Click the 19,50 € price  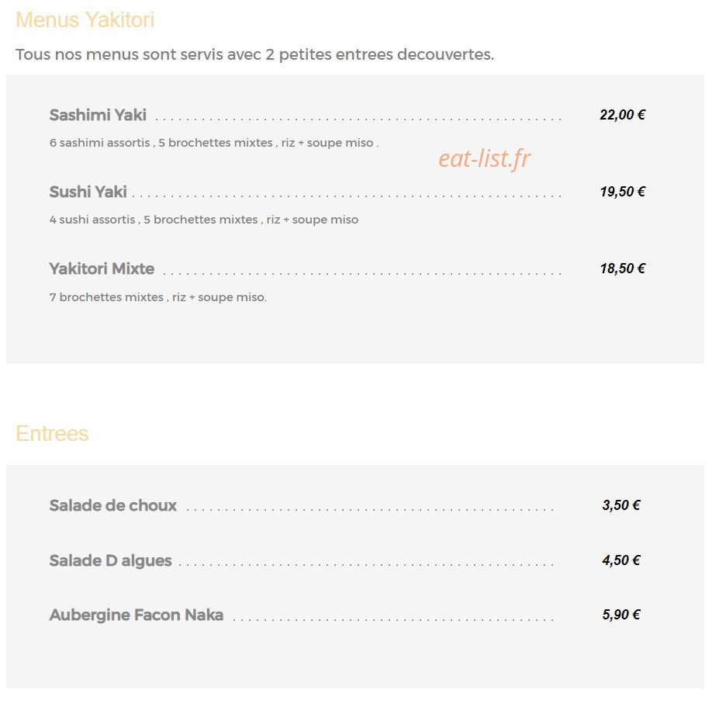click(x=622, y=192)
